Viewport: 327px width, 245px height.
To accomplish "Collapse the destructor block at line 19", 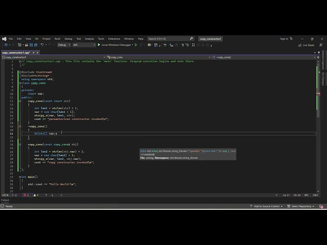I will point(20,127).
